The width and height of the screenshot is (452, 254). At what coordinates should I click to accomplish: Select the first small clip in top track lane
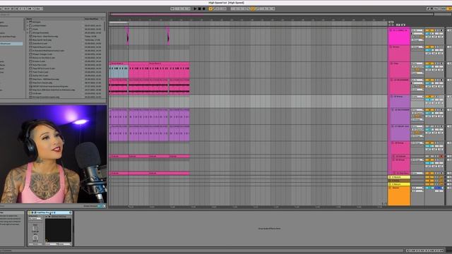(x=127, y=36)
